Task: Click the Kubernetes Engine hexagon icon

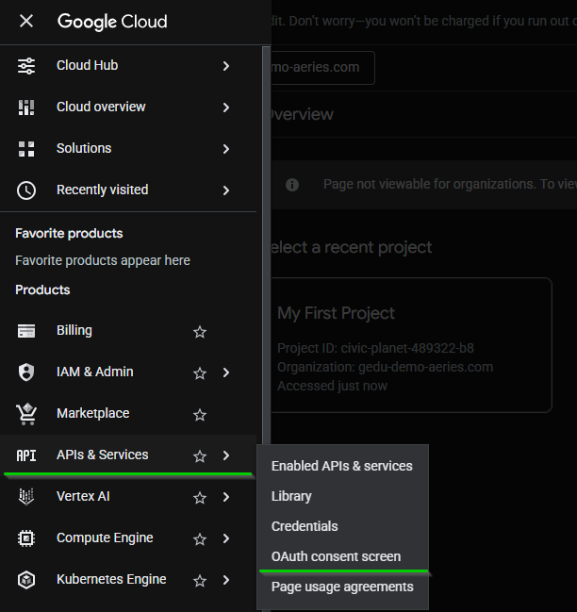Action: (26, 580)
